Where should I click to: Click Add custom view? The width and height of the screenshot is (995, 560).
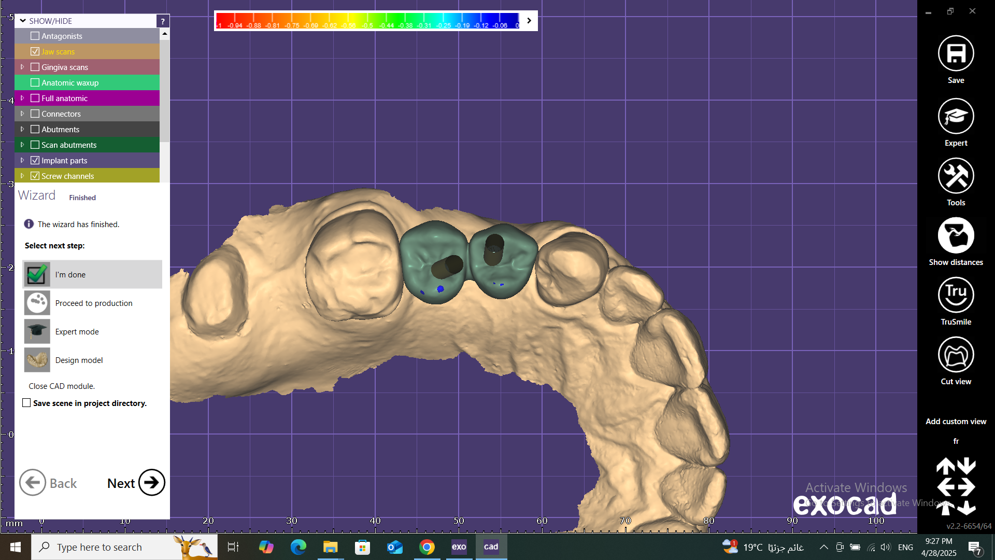956,422
